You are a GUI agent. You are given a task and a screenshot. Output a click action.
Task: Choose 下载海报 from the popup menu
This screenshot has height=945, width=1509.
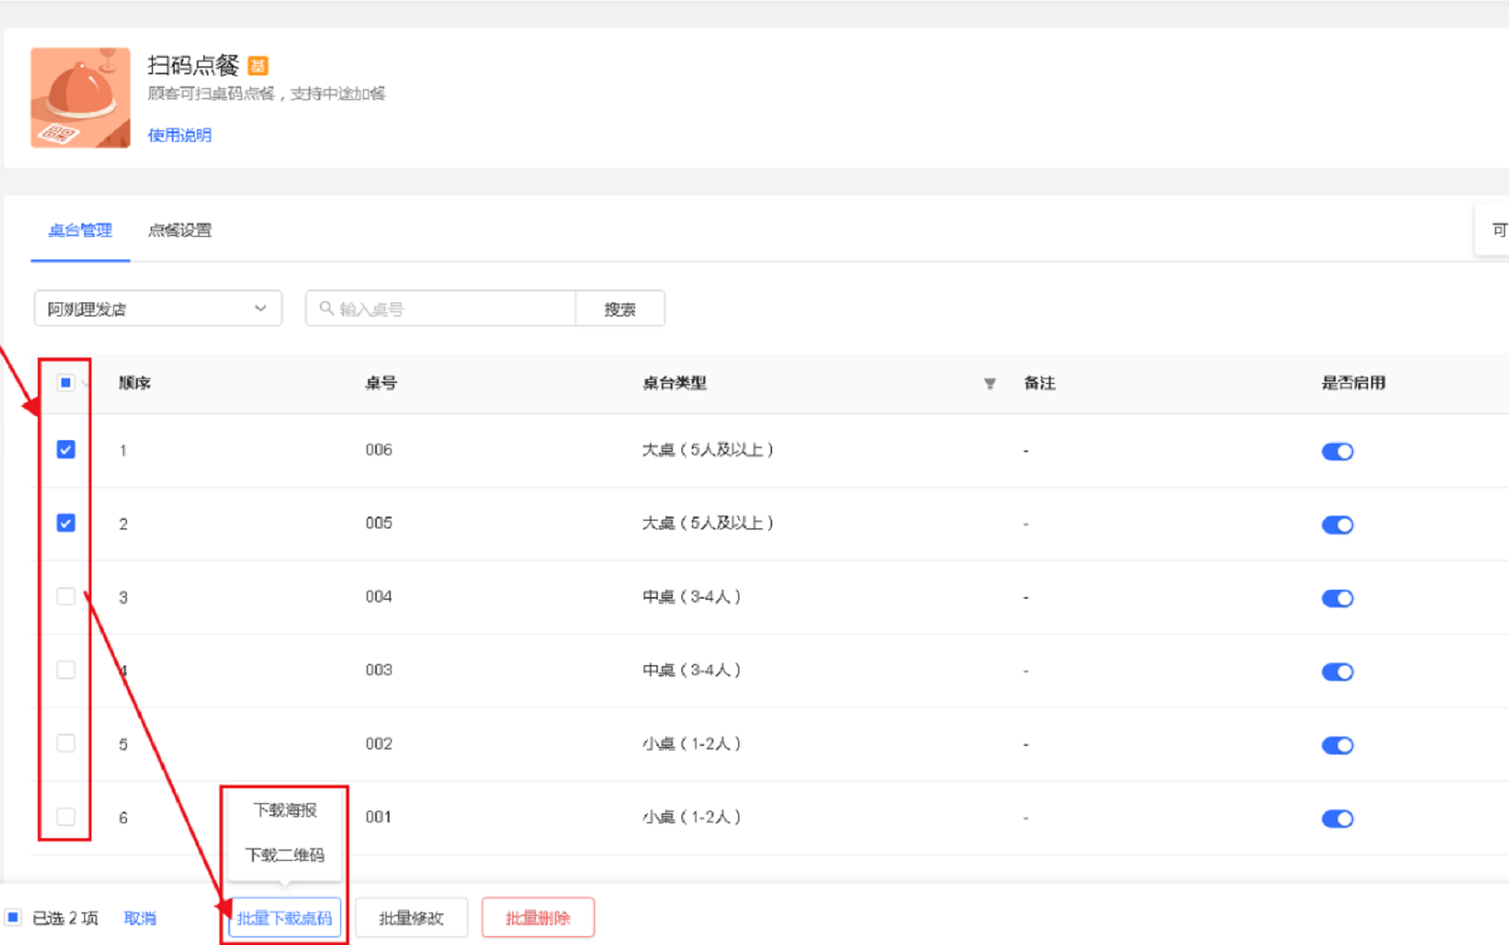coord(284,810)
